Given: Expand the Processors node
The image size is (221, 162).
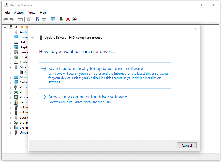Looking at the screenshot, I should [10, 98].
